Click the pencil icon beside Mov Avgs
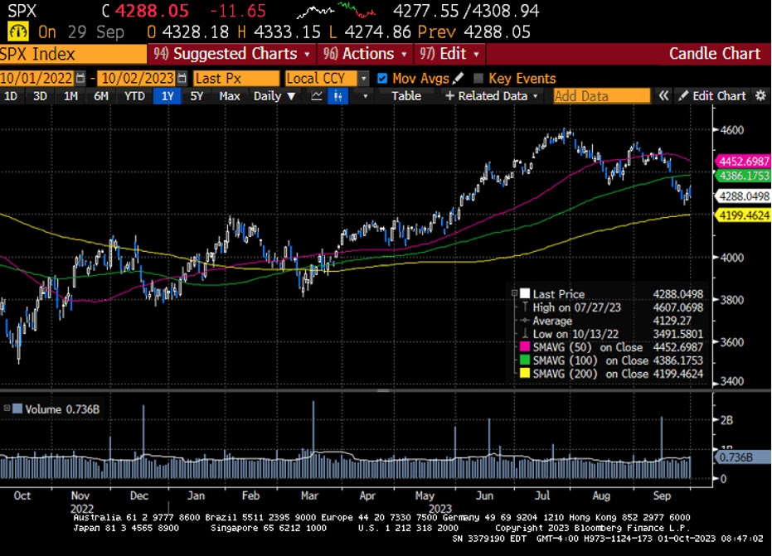The image size is (772, 556). (x=459, y=78)
